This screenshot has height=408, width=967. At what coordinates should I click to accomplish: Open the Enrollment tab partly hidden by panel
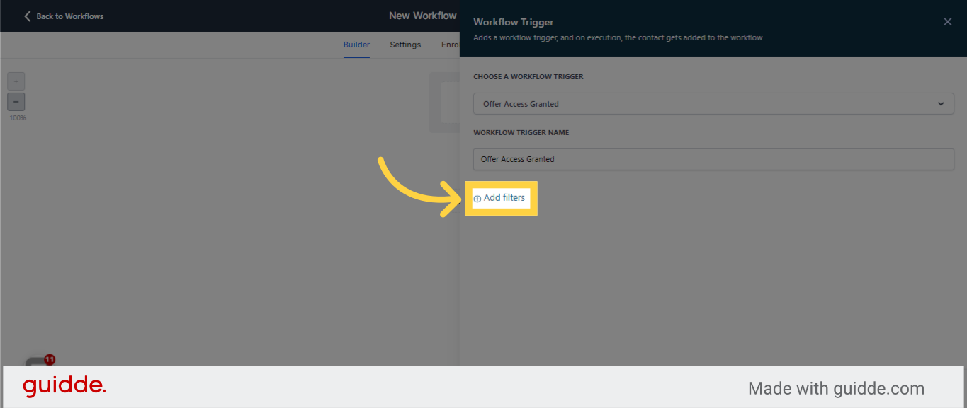click(450, 45)
